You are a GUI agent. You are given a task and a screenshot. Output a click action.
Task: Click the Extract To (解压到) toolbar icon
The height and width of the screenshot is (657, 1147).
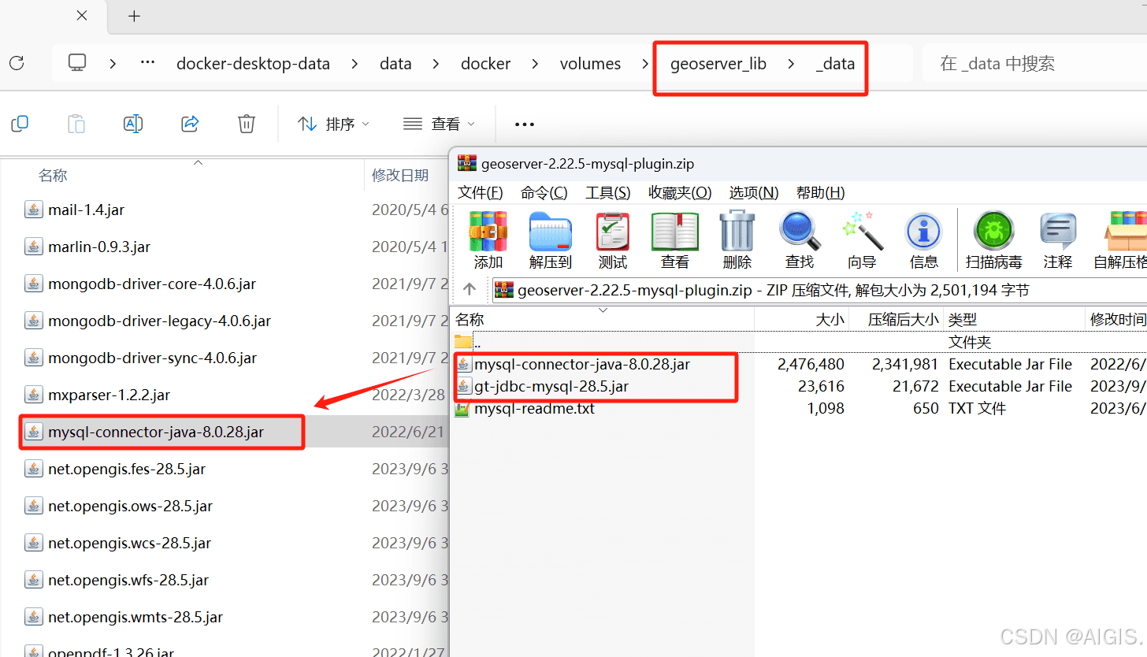(x=551, y=232)
